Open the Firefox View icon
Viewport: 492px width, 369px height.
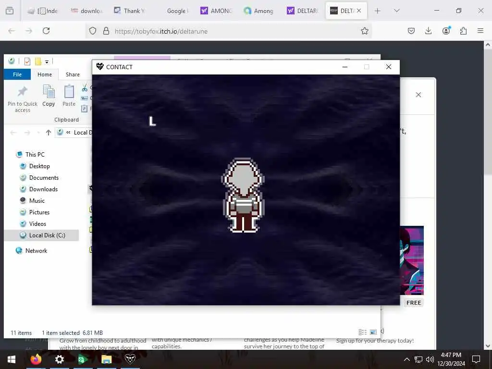[x=10, y=11]
